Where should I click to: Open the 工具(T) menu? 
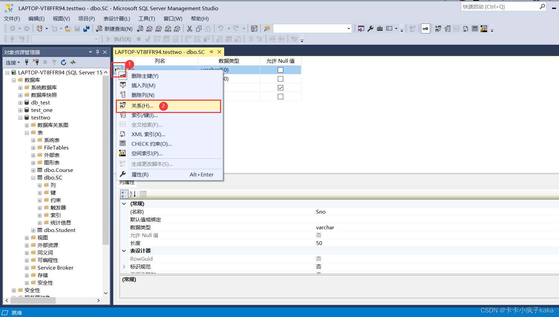pos(147,19)
